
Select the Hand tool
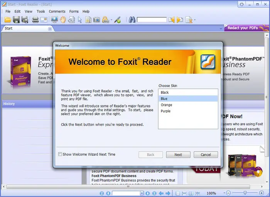click(x=63, y=20)
